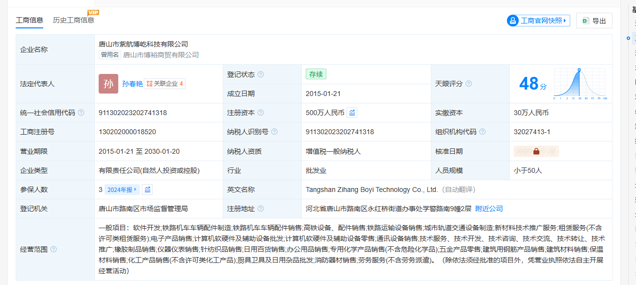Click help icon beside 纳税人识别号
Viewport: 636px width, 285px height.
(274, 132)
